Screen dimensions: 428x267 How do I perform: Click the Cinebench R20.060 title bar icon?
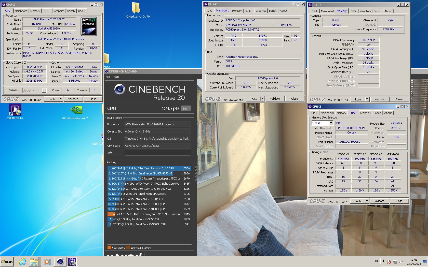tap(106, 71)
